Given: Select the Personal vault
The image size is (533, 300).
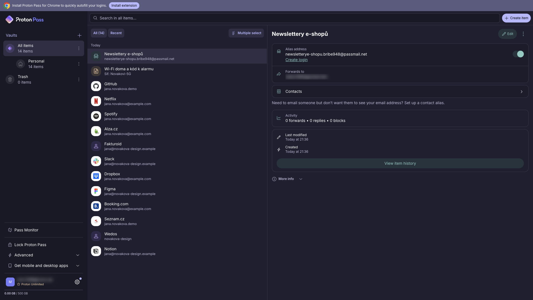Looking at the screenshot, I should tap(44, 64).
